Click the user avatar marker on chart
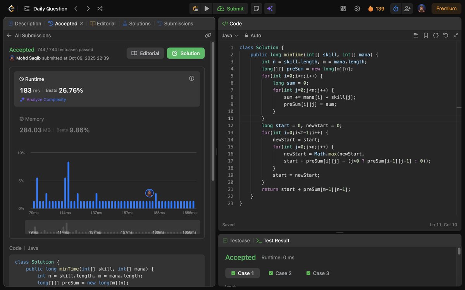 click(x=149, y=193)
